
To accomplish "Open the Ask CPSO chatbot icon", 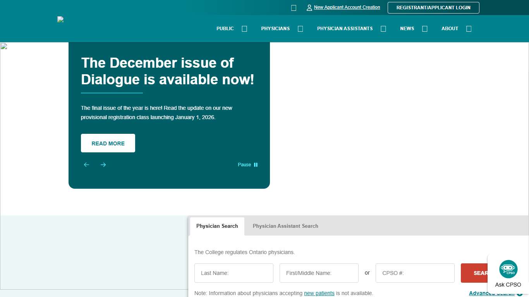I will 508,270.
